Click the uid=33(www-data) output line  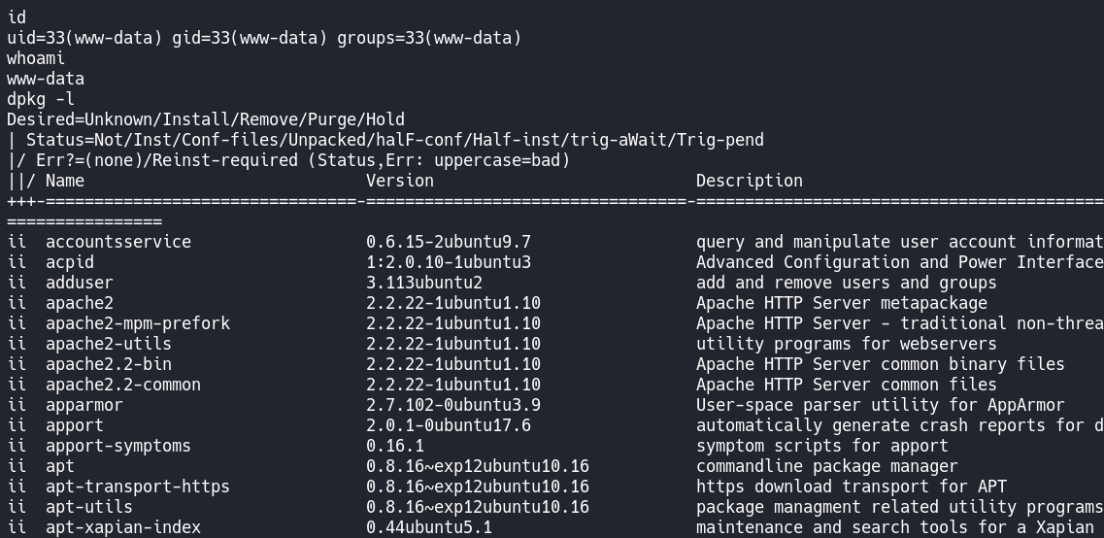pyautogui.click(x=264, y=38)
